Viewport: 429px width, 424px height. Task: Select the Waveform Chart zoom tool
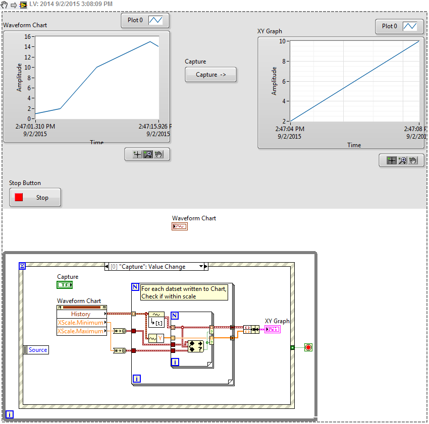pos(147,155)
